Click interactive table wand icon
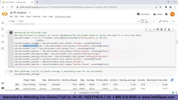 pos(172,80)
